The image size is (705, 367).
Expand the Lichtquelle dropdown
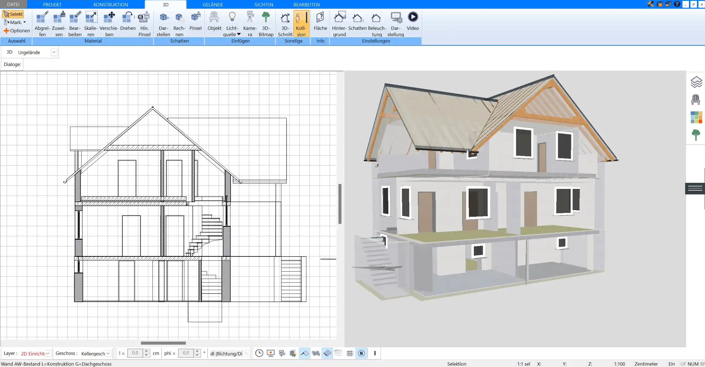[239, 34]
